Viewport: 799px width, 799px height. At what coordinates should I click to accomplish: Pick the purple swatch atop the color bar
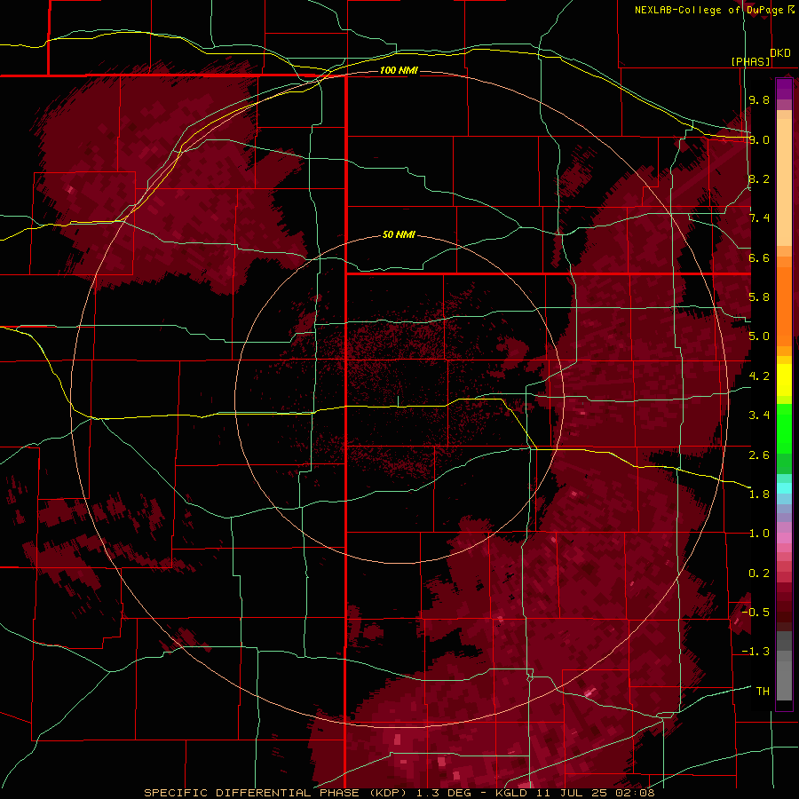coord(784,89)
